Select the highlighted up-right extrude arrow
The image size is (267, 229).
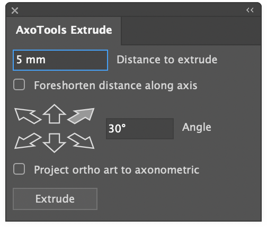tap(81, 116)
